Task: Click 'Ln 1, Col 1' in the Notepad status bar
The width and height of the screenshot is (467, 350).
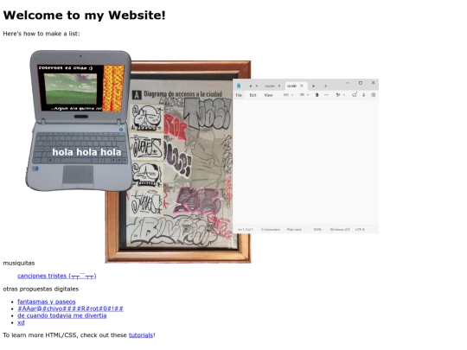Action: click(x=246, y=230)
